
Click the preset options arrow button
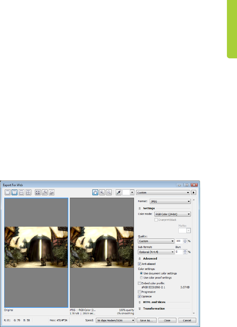(x=194, y=192)
